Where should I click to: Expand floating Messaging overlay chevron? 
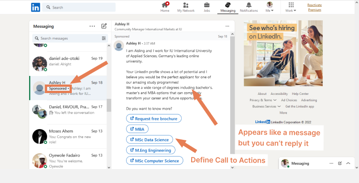(x=348, y=163)
